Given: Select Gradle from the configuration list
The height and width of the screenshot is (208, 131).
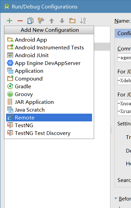Looking at the screenshot, I should pyautogui.click(x=49, y=87).
